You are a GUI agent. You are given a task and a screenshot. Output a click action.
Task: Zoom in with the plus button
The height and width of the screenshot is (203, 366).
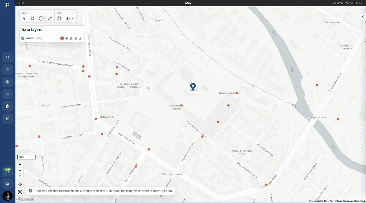coord(20,164)
